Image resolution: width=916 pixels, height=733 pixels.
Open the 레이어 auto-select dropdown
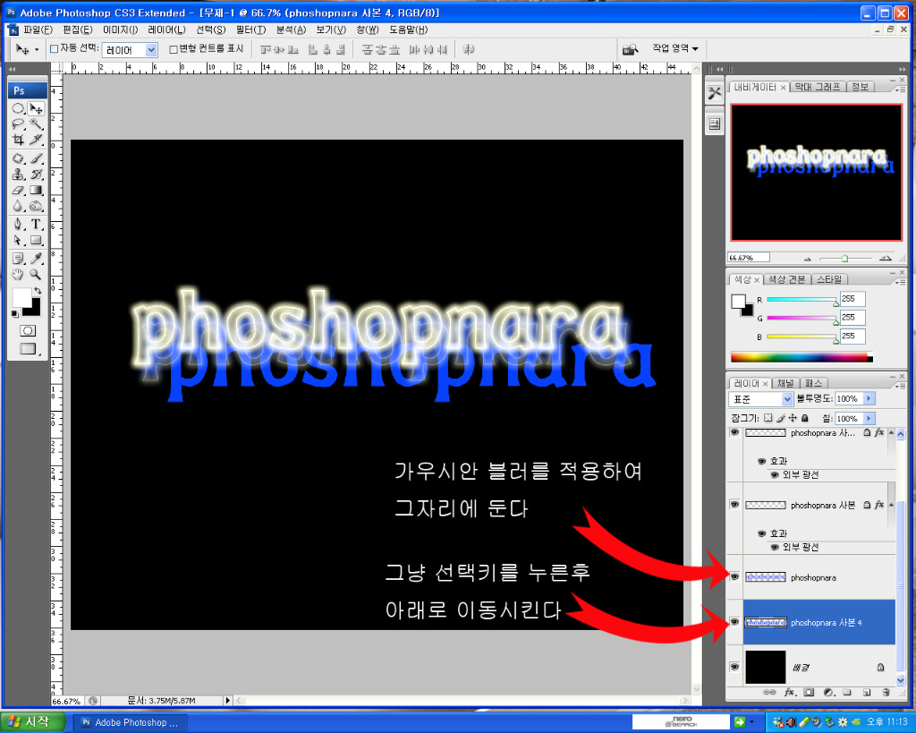[x=151, y=50]
